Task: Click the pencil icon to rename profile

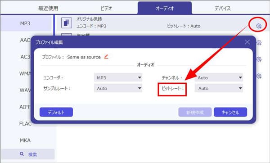Action: coord(106,57)
